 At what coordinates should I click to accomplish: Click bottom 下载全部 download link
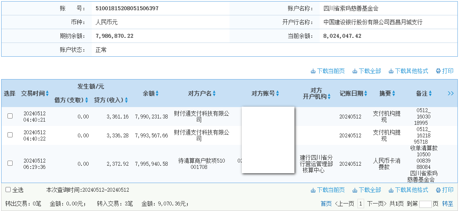[367, 190]
